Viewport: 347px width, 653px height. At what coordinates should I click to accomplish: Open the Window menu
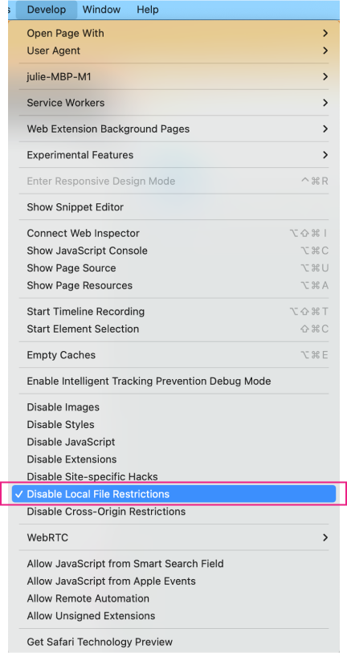pyautogui.click(x=101, y=9)
